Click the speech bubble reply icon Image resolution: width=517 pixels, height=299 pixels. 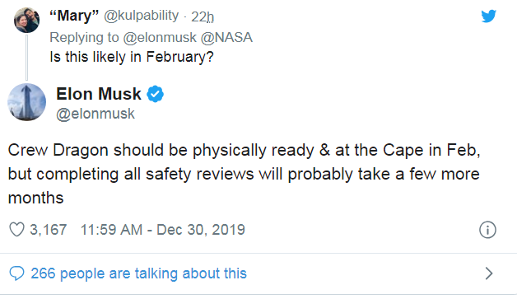[16, 273]
